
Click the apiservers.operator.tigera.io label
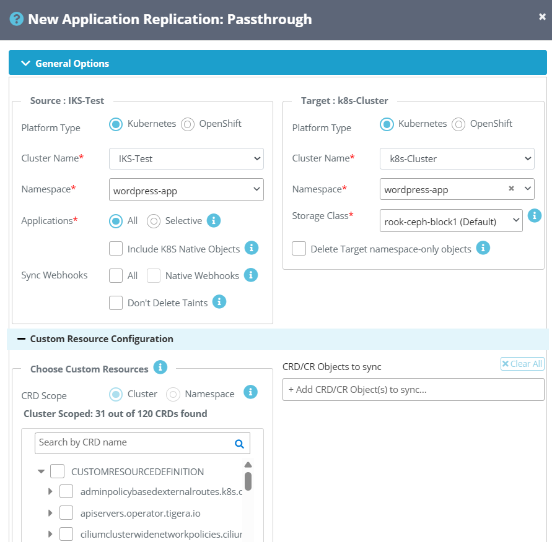pos(141,514)
